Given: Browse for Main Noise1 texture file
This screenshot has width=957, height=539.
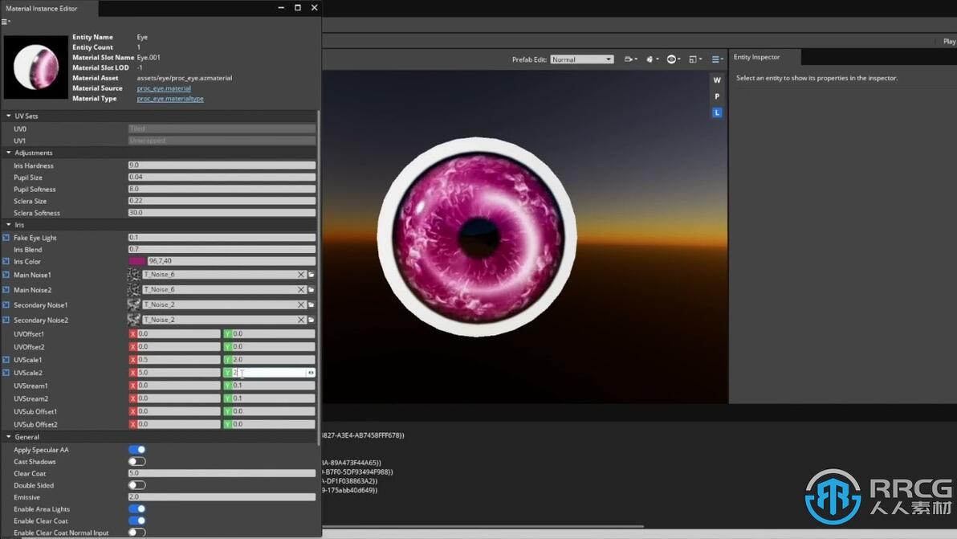Looking at the screenshot, I should pos(312,275).
